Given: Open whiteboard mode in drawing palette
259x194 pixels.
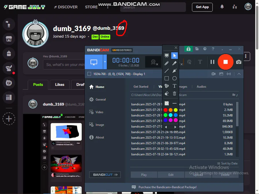Looking at the screenshot, I should point(167,55).
